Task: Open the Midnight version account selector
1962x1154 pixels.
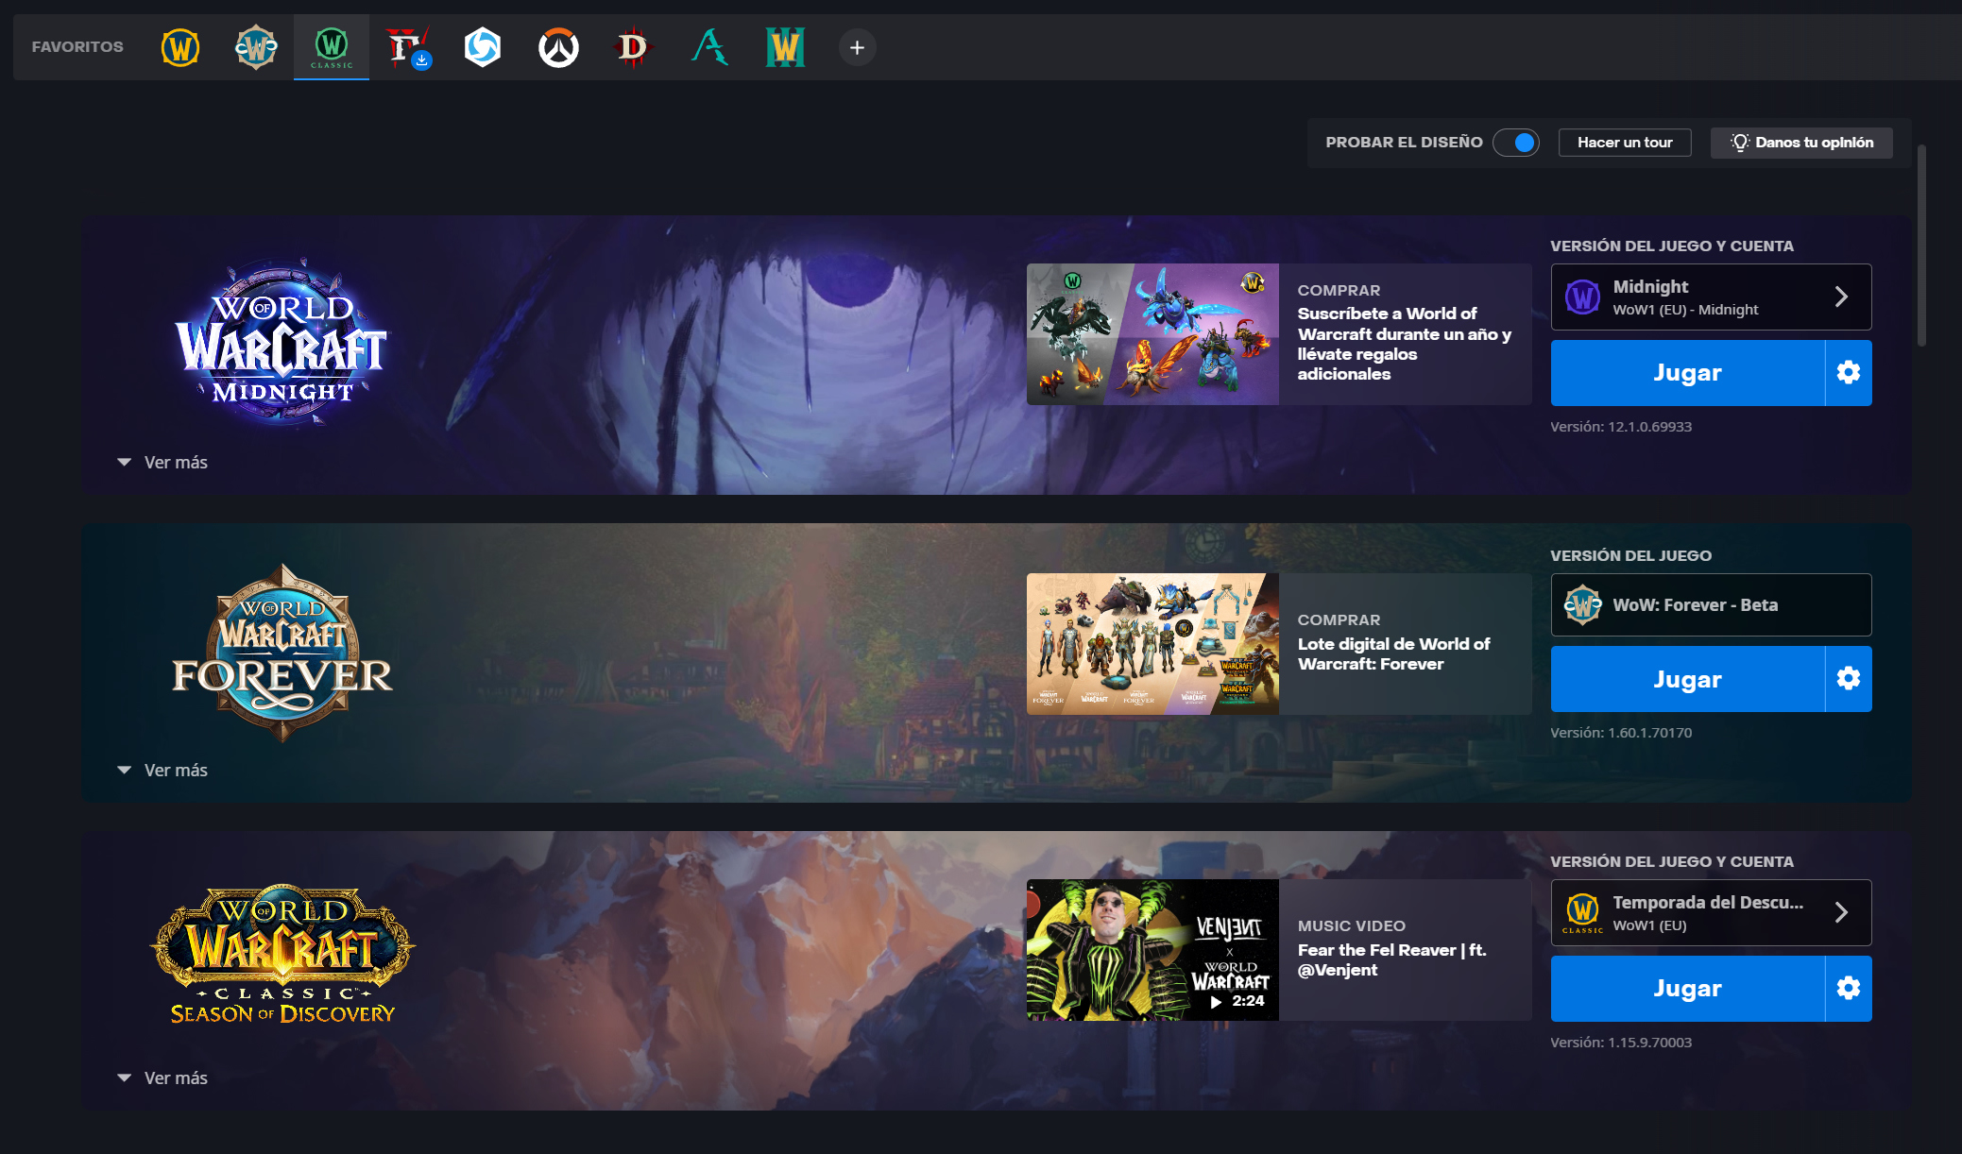Action: pyautogui.click(x=1711, y=297)
